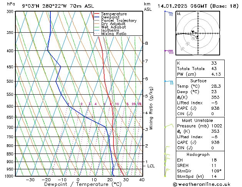This screenshot has width=242, height=187.
Task: Click the 'hPa' axis unit label
Action: [x=11, y=4]
